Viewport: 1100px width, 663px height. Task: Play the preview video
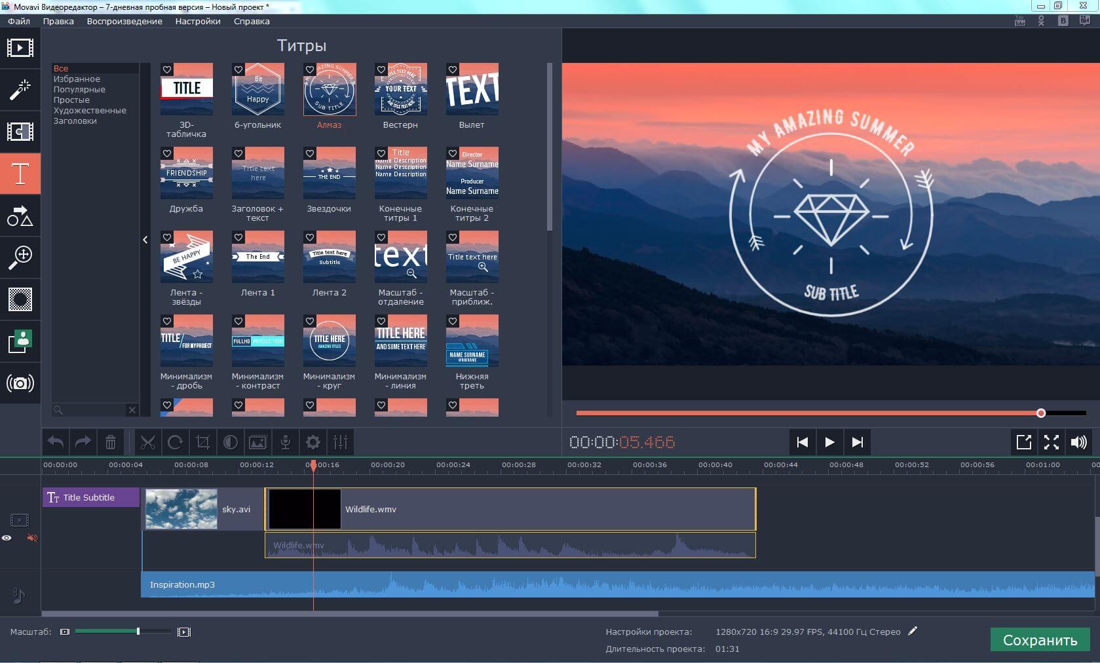(829, 442)
